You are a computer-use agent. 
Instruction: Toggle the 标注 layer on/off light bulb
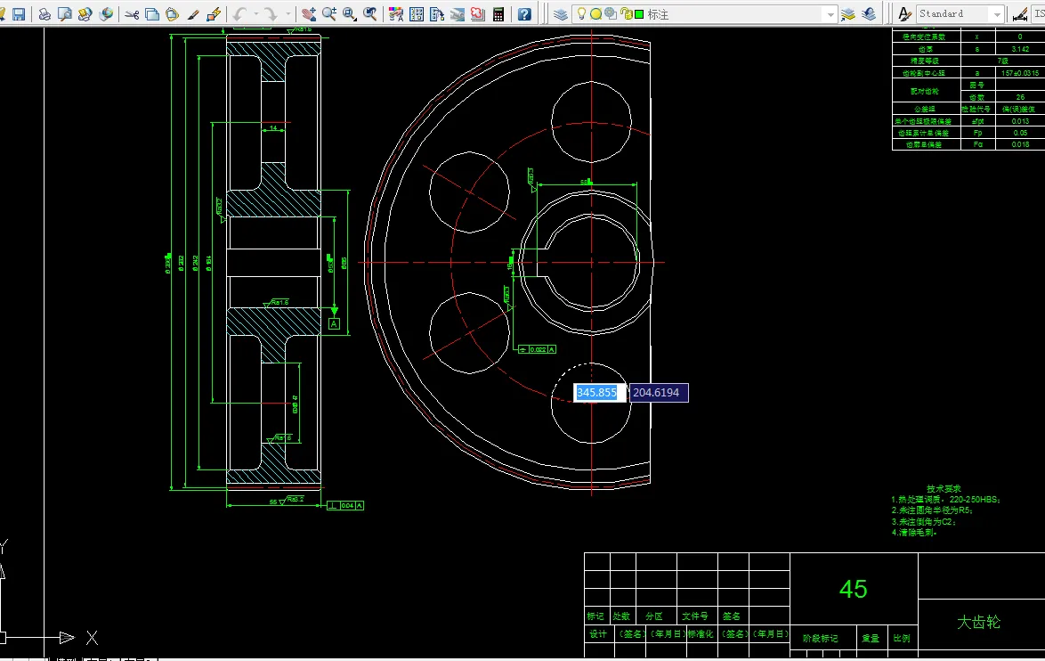pos(581,14)
